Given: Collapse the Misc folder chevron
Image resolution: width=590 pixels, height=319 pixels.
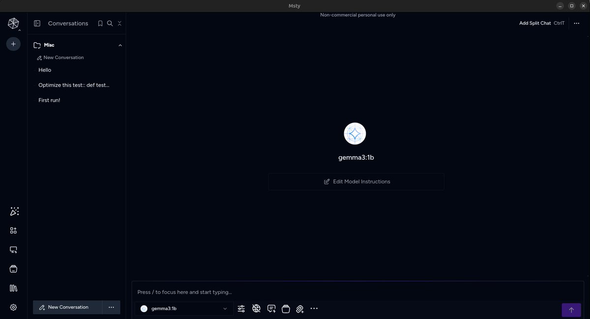Looking at the screenshot, I should [x=120, y=45].
